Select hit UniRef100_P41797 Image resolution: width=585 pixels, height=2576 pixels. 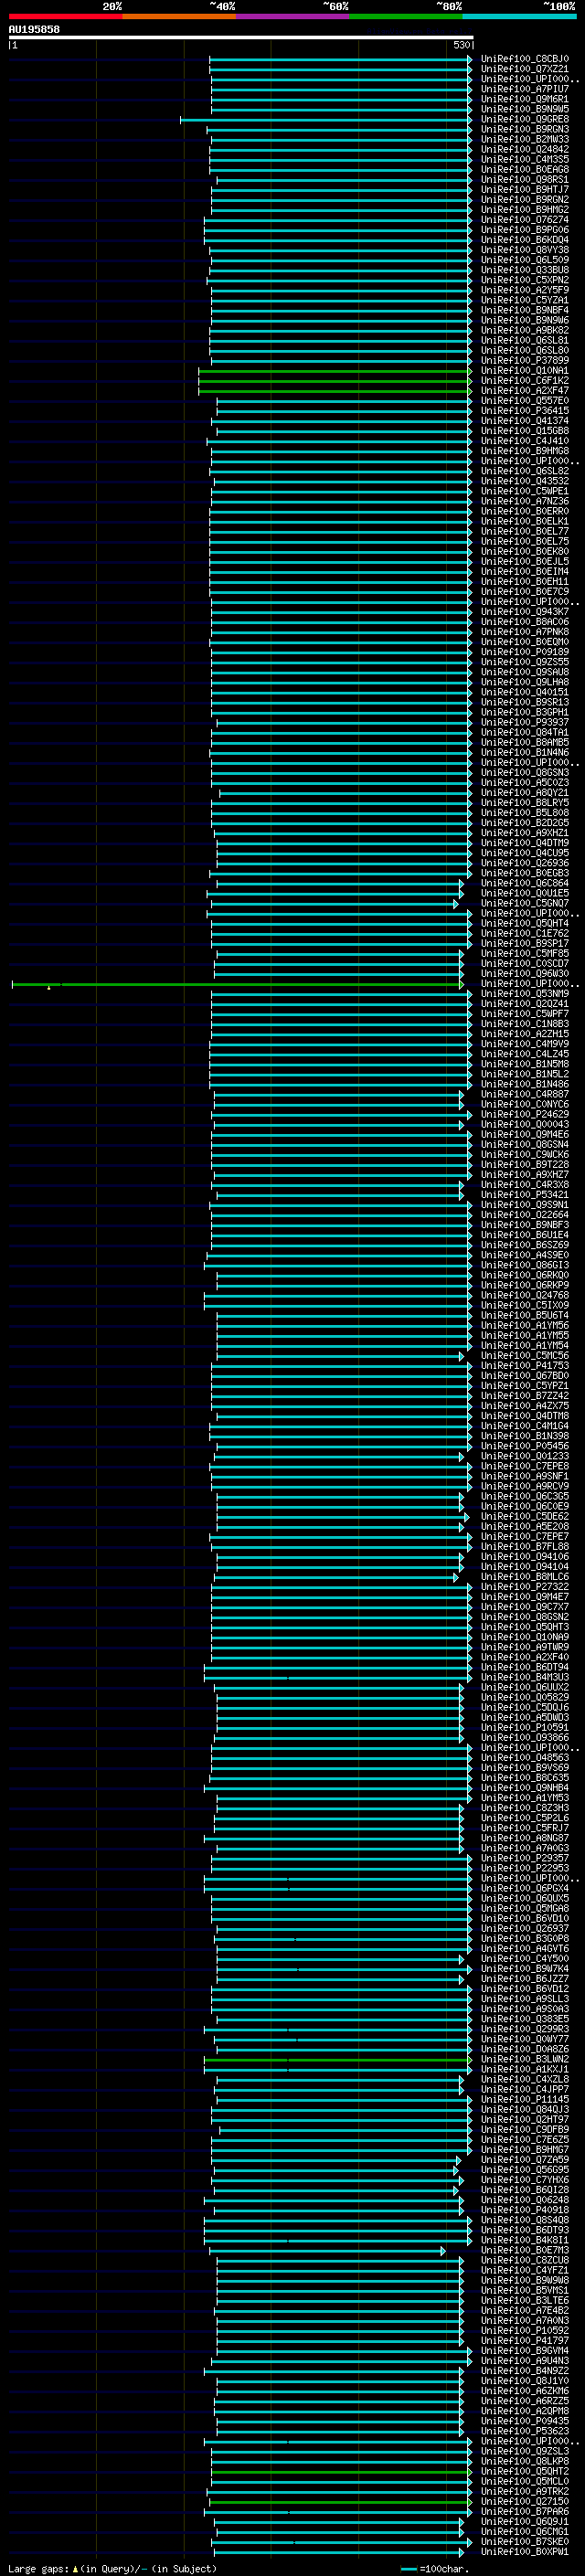coord(525,2340)
